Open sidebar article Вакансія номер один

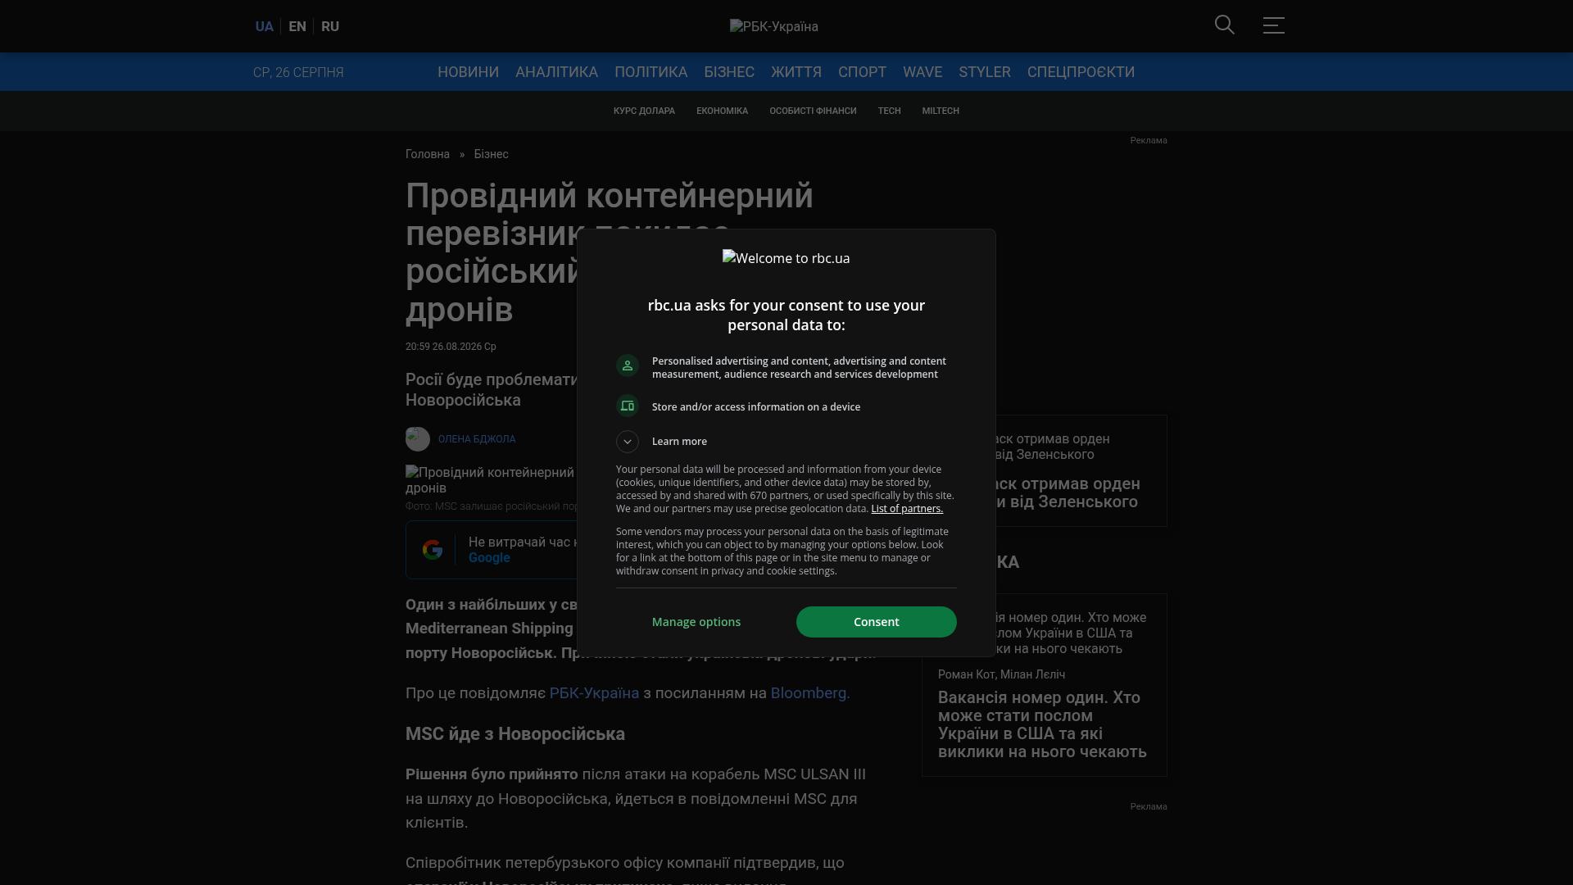[x=1042, y=724]
